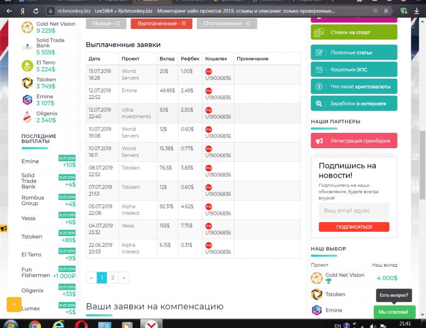
Task: Click Perfect Money icon in 13.07.2019 row
Action: (209, 72)
